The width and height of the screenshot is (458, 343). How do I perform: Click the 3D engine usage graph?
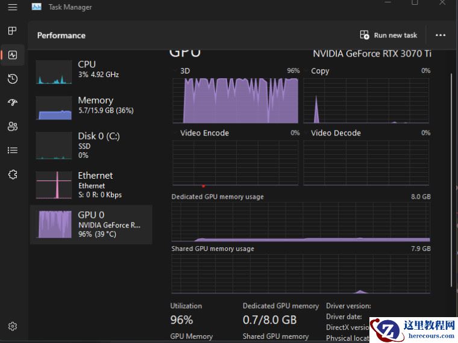point(236,100)
